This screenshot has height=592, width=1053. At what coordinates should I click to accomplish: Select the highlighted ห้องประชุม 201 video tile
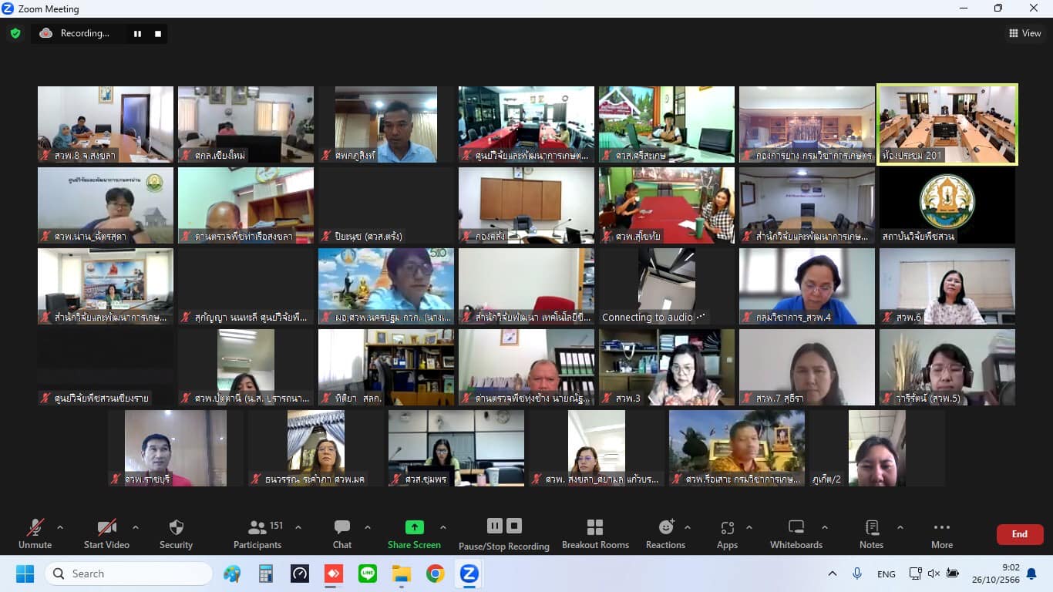coord(947,124)
